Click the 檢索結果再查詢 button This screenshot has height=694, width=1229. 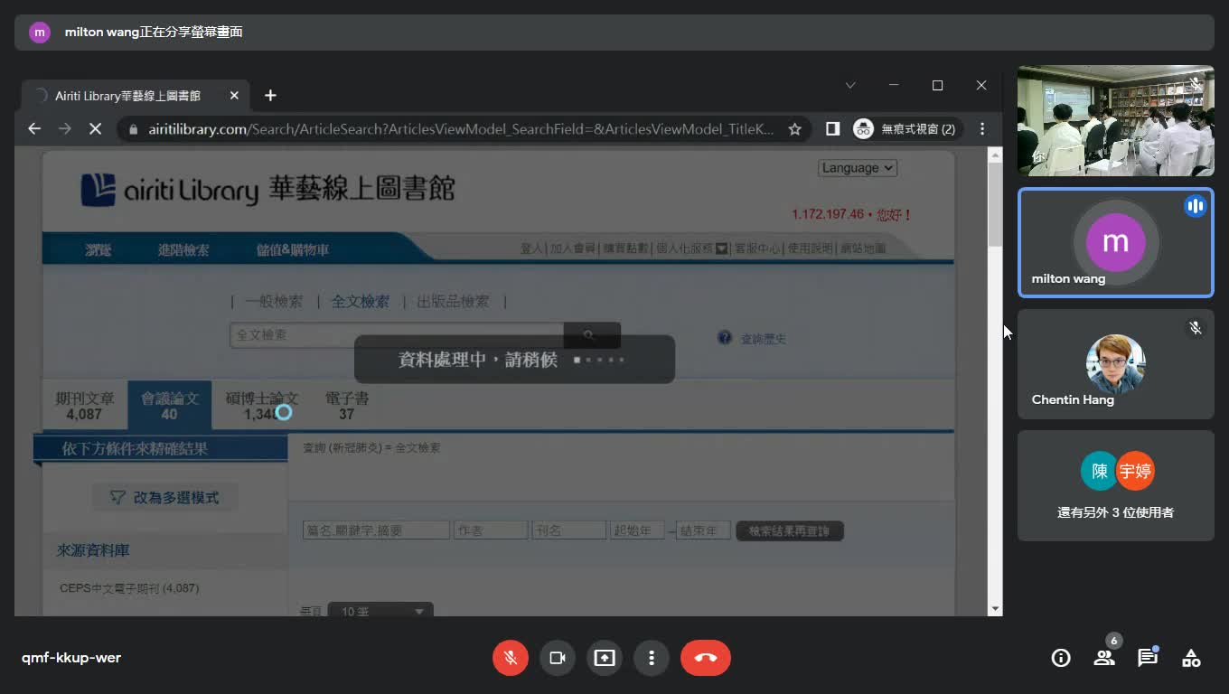(790, 530)
